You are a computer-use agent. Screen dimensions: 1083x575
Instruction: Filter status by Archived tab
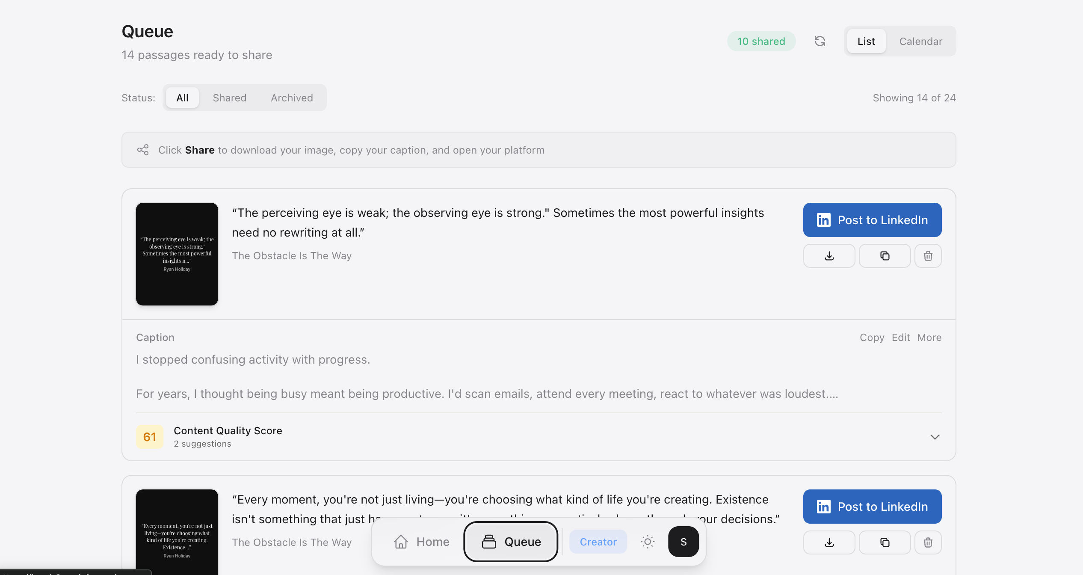[292, 98]
